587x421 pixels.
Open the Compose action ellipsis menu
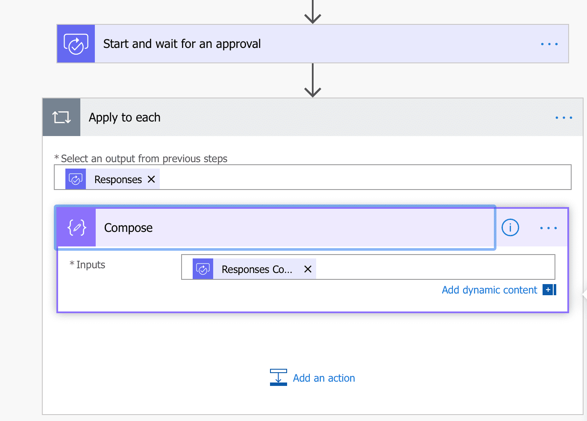click(x=548, y=227)
